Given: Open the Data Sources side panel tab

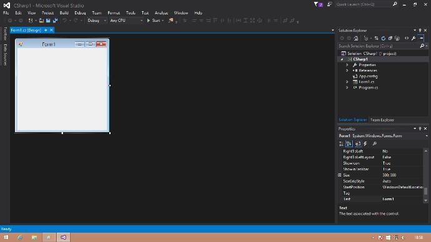Looking at the screenshot, I should point(5,55).
